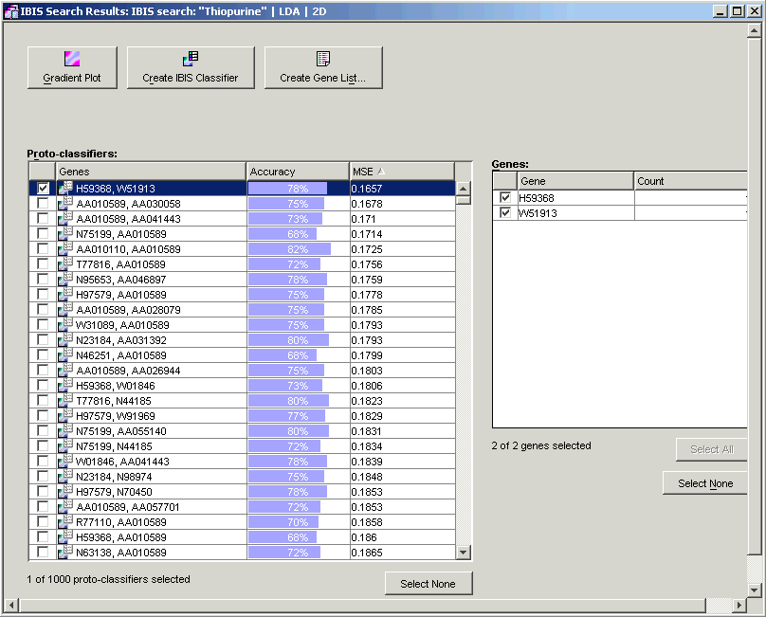Image resolution: width=766 pixels, height=617 pixels.
Task: Check the AA010589, AA030058 row checkbox
Action: pos(43,203)
